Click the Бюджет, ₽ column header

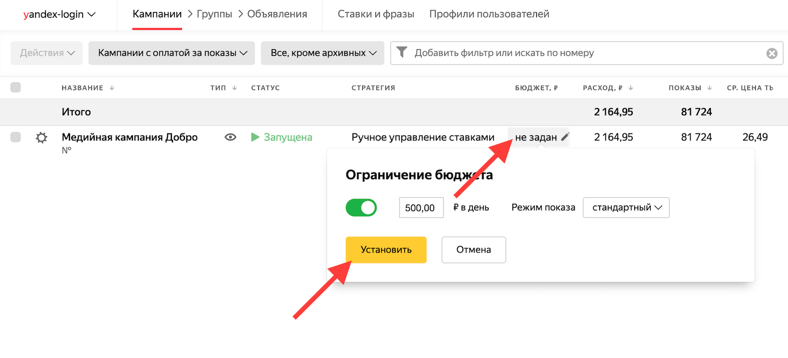tap(536, 88)
